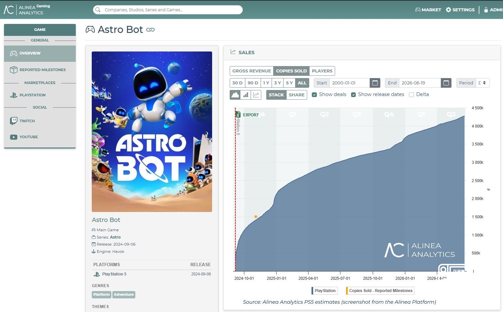Select the 90 D range
Image resolution: width=503 pixels, height=312 pixels.
253,83
